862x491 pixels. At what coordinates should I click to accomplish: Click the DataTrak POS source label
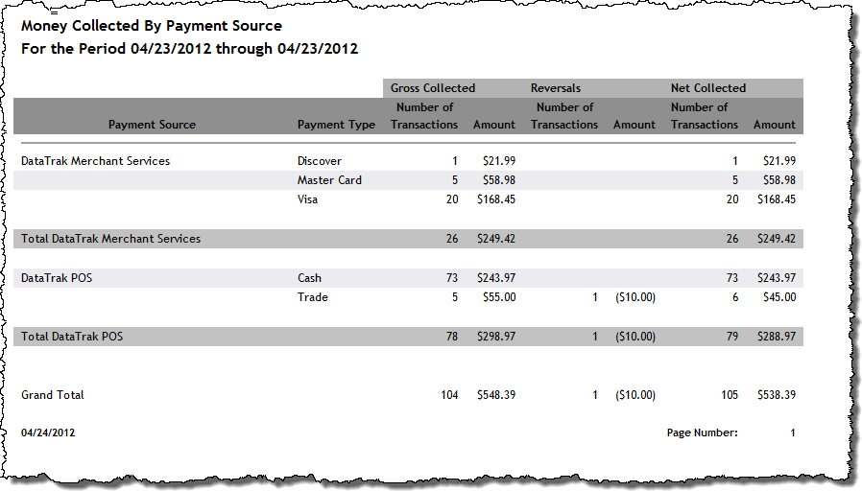(57, 278)
